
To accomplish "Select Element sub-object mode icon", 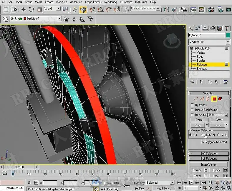I will pyautogui.click(x=220, y=99).
